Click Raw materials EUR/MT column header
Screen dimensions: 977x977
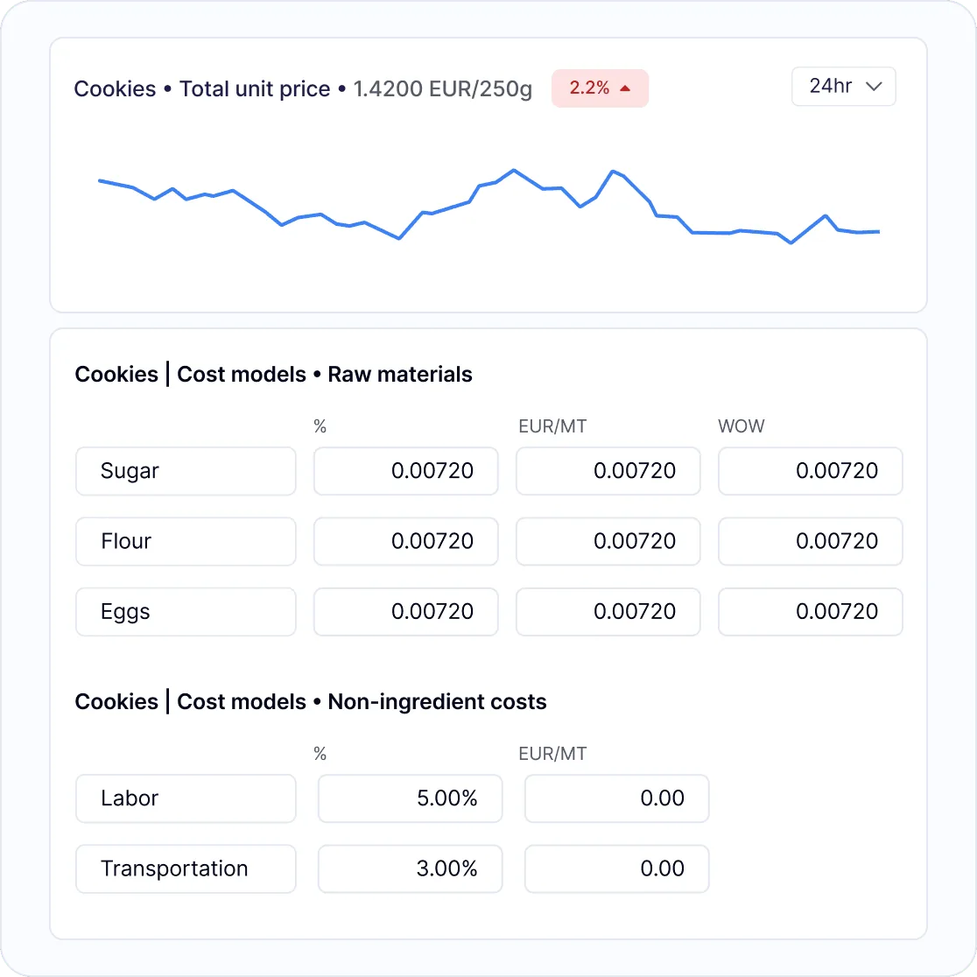pyautogui.click(x=552, y=426)
